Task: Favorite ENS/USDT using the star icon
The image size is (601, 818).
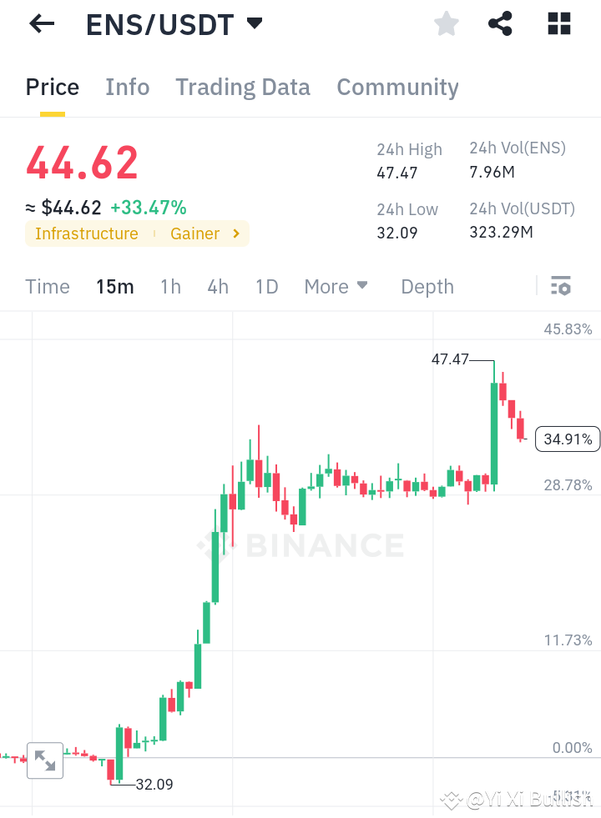Action: click(x=446, y=23)
